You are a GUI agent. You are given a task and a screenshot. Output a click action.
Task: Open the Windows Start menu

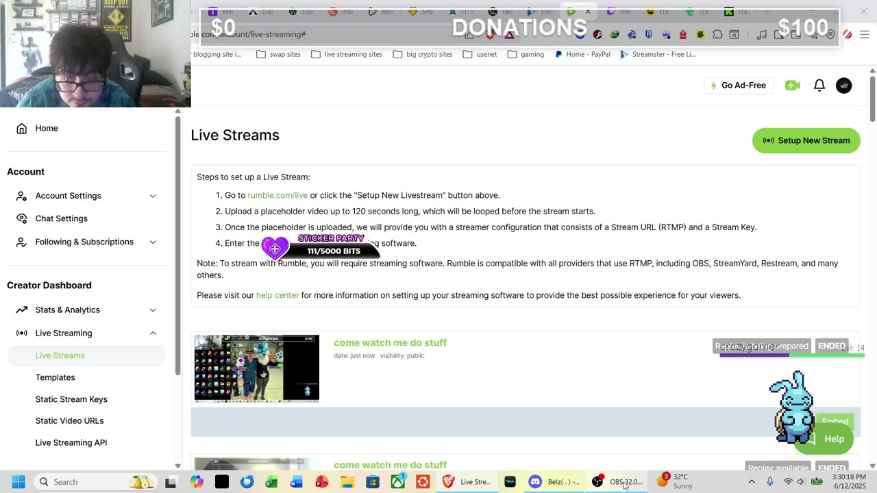pos(18,482)
